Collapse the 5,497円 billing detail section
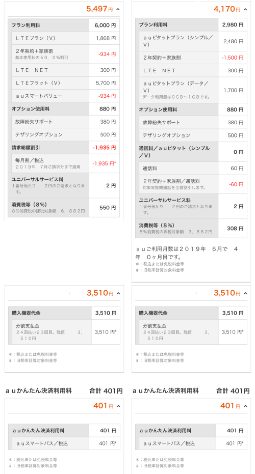This screenshot has width=255, height=474. (118, 9)
